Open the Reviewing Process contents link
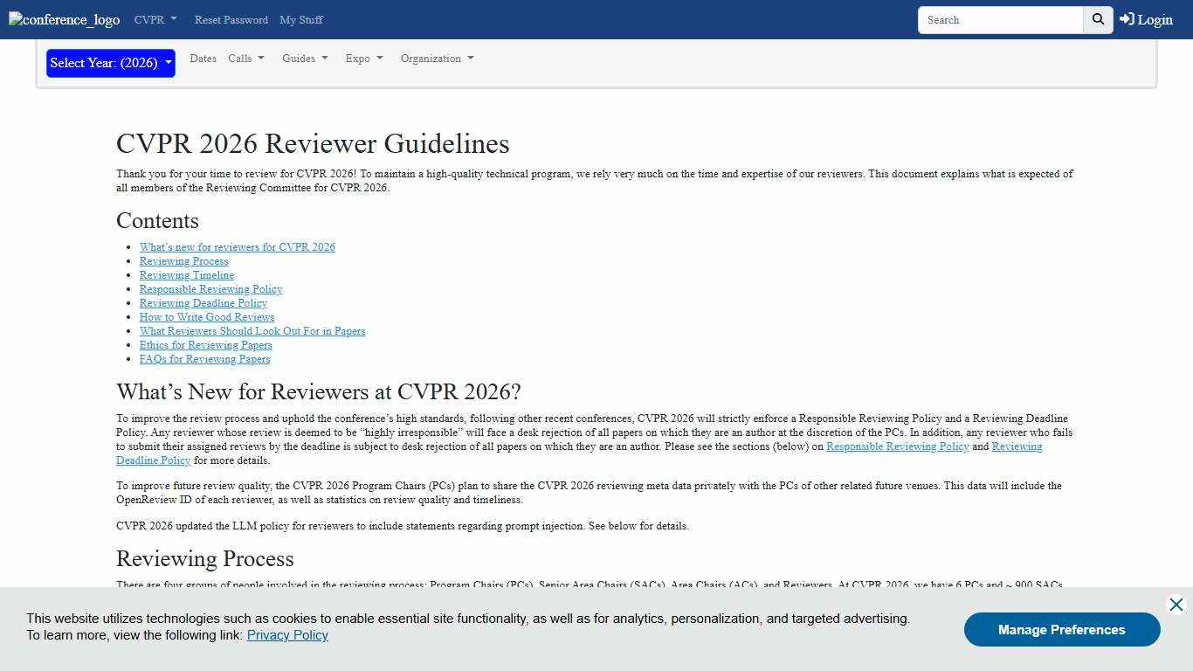 tap(183, 261)
